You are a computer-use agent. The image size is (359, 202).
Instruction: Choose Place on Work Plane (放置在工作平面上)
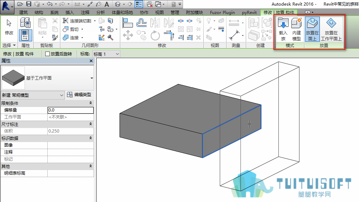331,29
